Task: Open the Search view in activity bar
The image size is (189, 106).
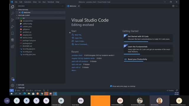Action: [12, 13]
